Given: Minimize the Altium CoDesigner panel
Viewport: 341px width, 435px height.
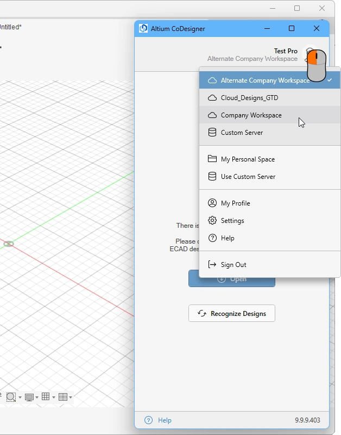Looking at the screenshot, I should [x=267, y=29].
